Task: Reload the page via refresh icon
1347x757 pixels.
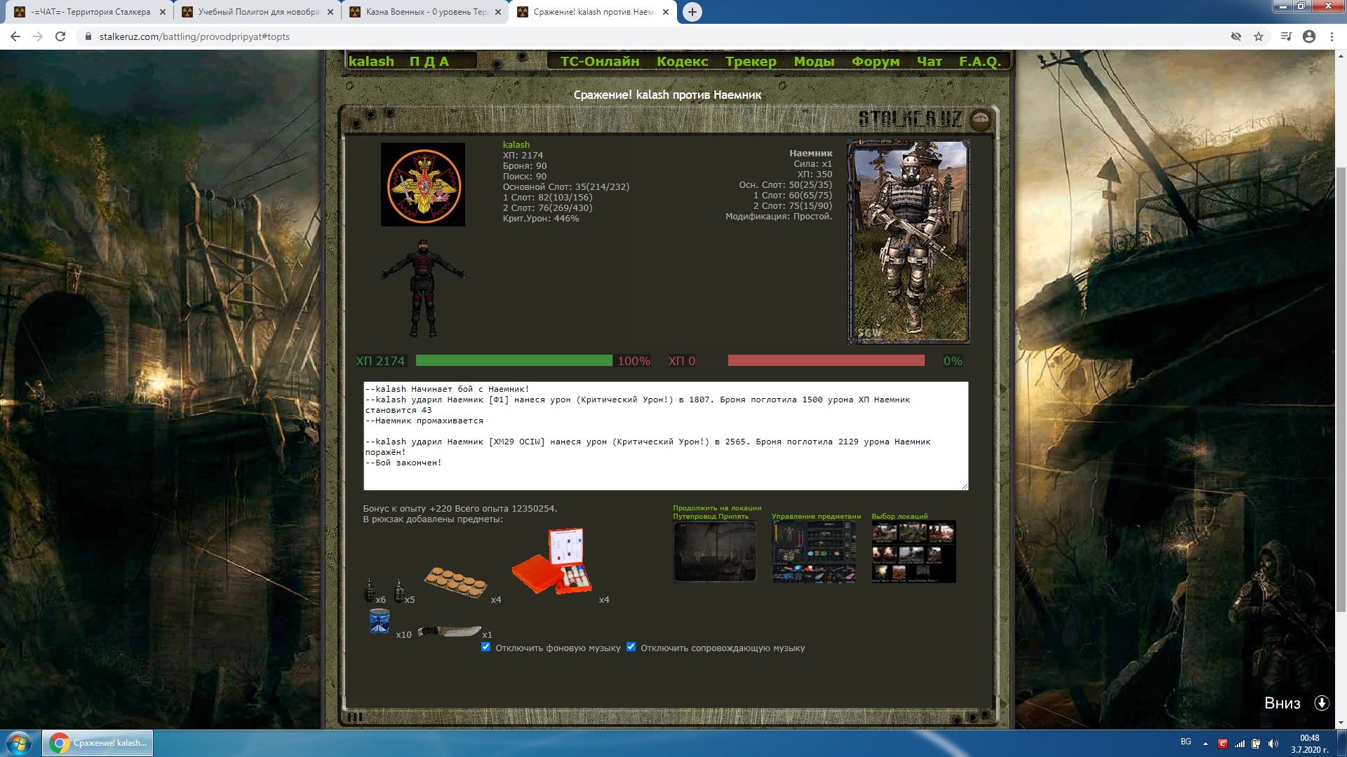Action: point(60,36)
